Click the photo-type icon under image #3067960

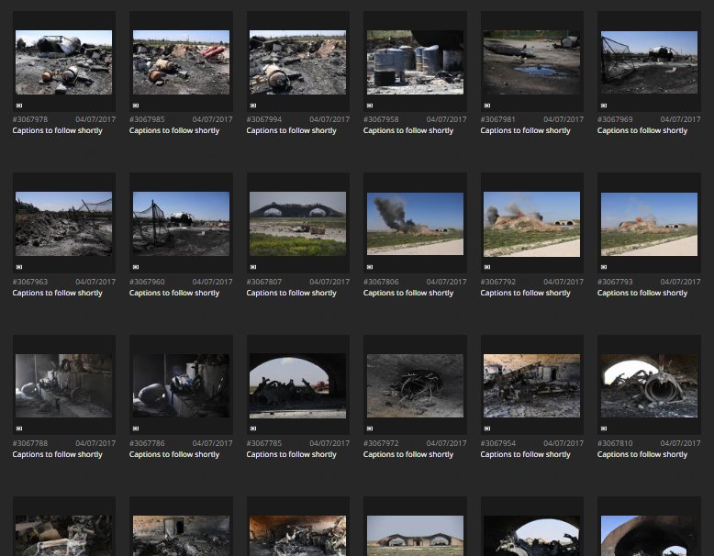pos(136,267)
